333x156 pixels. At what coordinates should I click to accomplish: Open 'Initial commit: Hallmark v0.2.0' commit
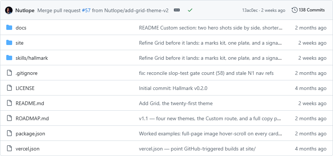click(173, 88)
